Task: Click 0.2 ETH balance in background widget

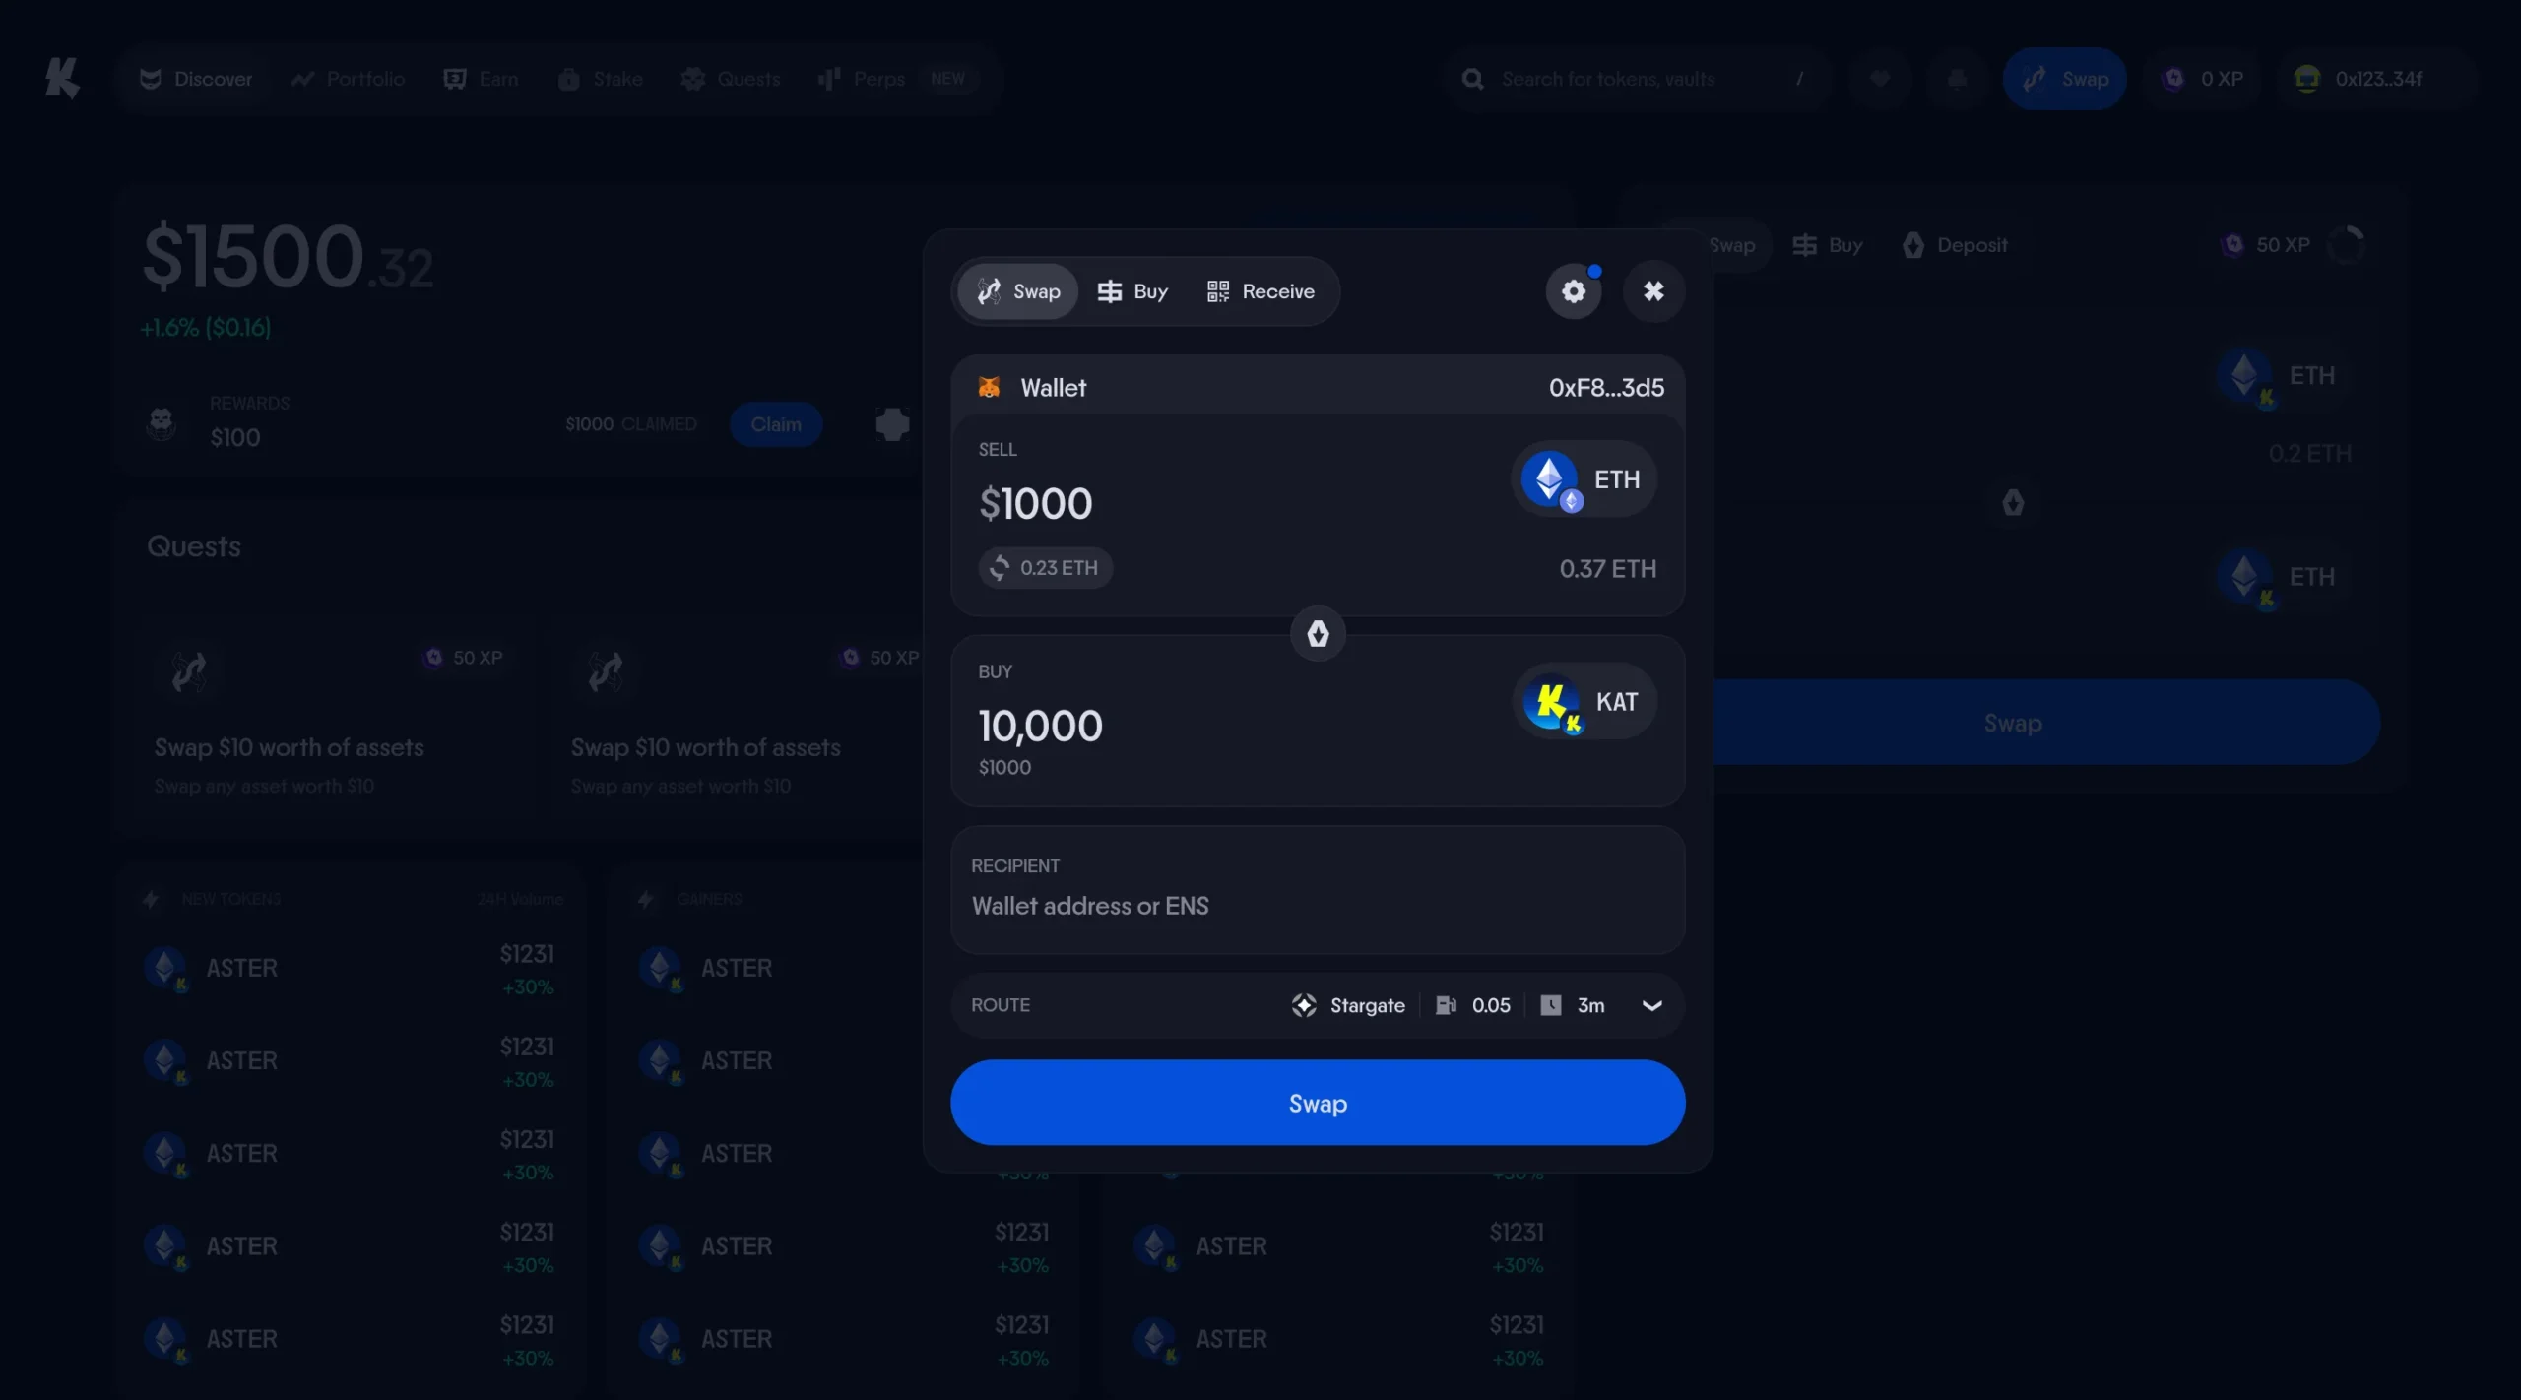Action: pyautogui.click(x=2309, y=454)
